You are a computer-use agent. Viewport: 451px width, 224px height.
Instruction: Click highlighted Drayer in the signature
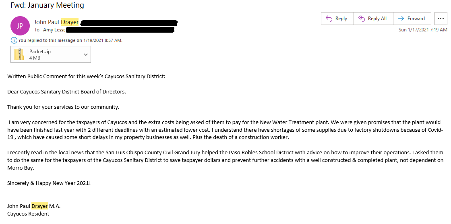(39, 206)
